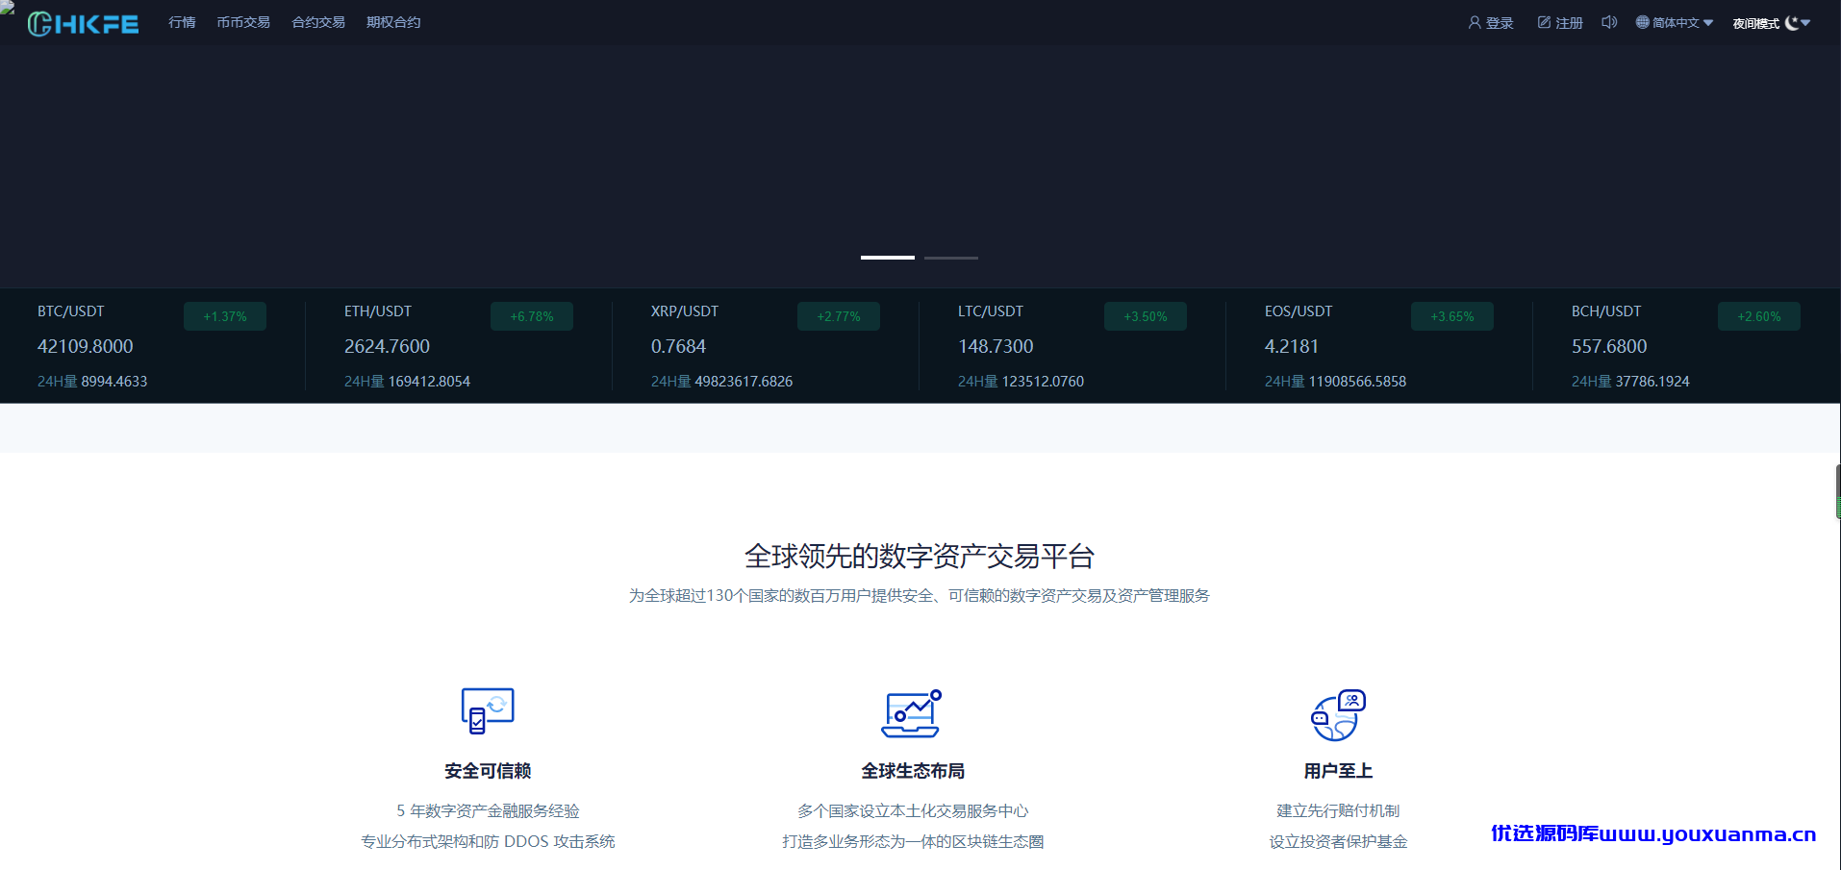Click the EOS/USDT pair name
This screenshot has height=870, width=1841.
tap(1299, 311)
